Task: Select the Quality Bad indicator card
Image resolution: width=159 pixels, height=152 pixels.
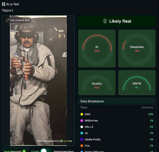Action: [x=97, y=82]
